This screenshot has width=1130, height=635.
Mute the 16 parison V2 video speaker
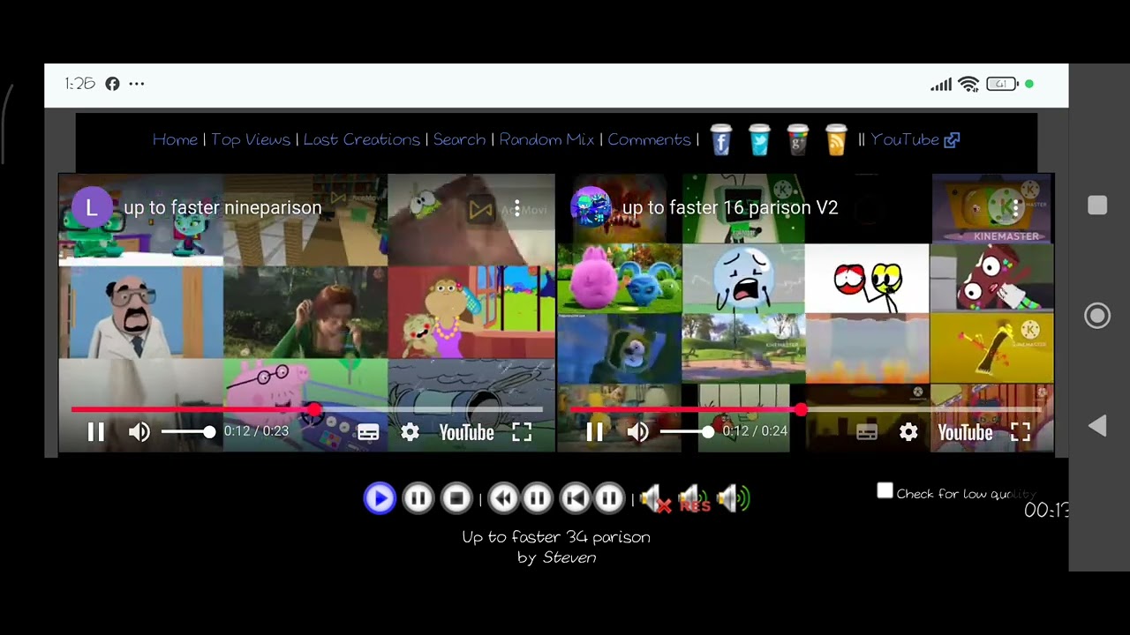click(x=637, y=432)
